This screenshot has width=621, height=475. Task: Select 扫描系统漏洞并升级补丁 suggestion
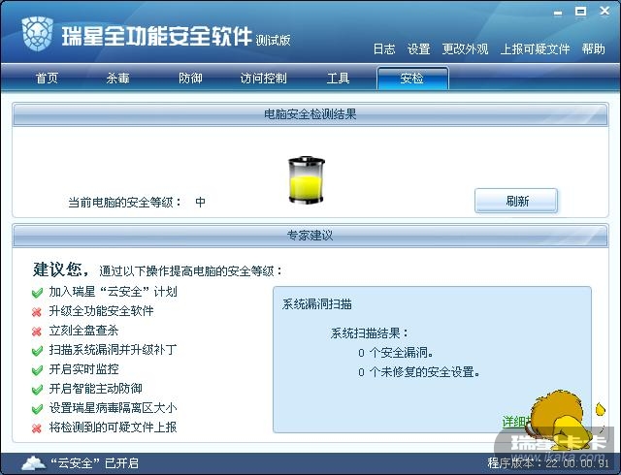pyautogui.click(x=113, y=350)
